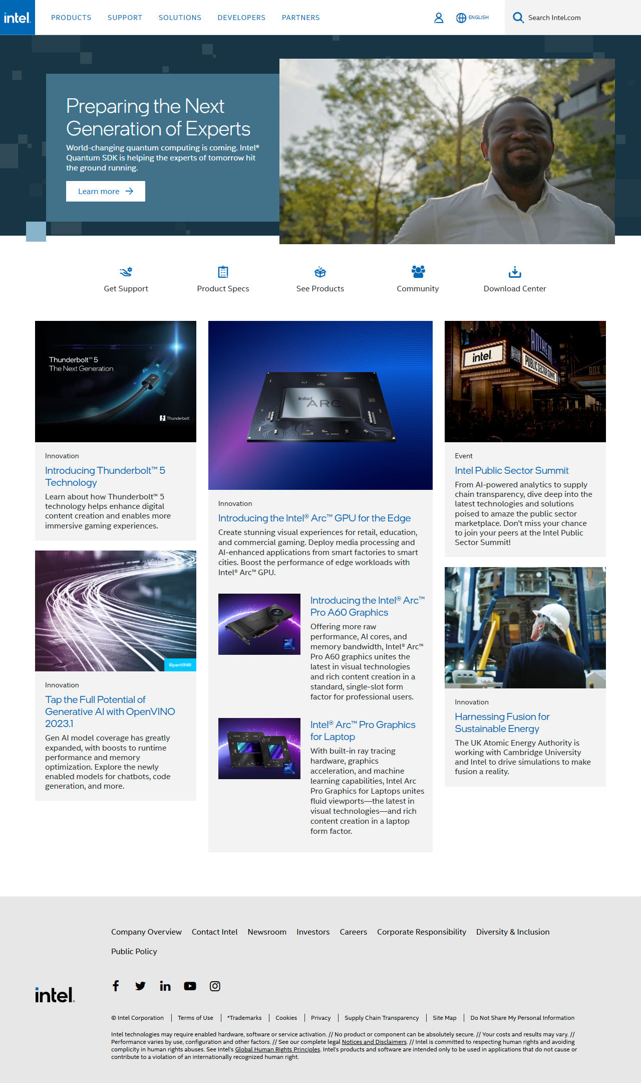The image size is (641, 1083).
Task: Open Intel's LinkedIn icon
Action: pos(165,986)
